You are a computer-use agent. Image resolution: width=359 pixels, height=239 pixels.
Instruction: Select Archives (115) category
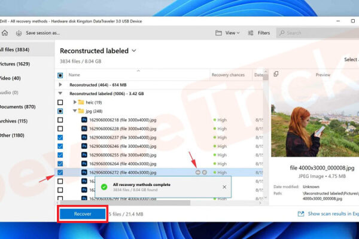[x=14, y=121]
